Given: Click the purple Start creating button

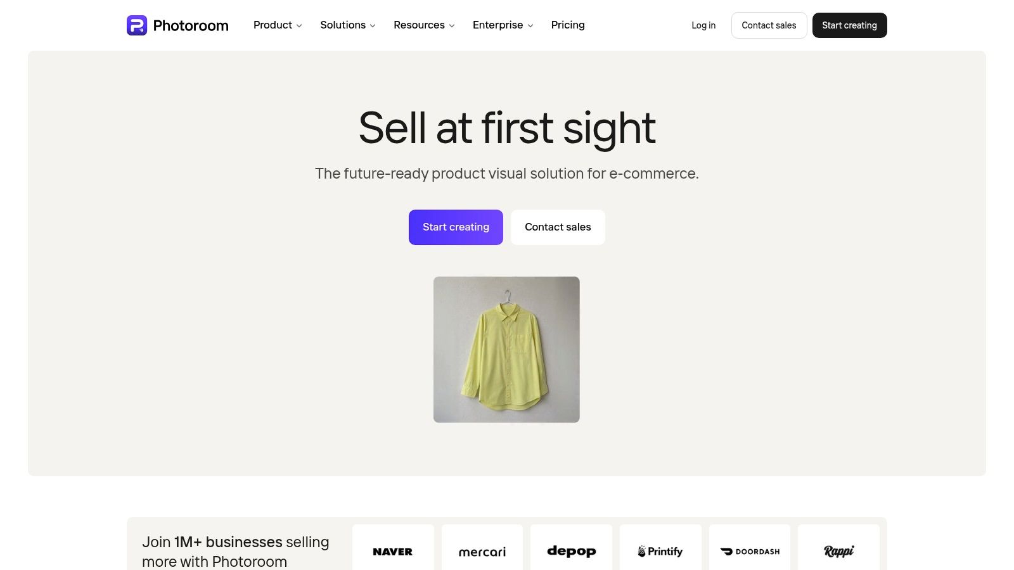Looking at the screenshot, I should pyautogui.click(x=456, y=227).
